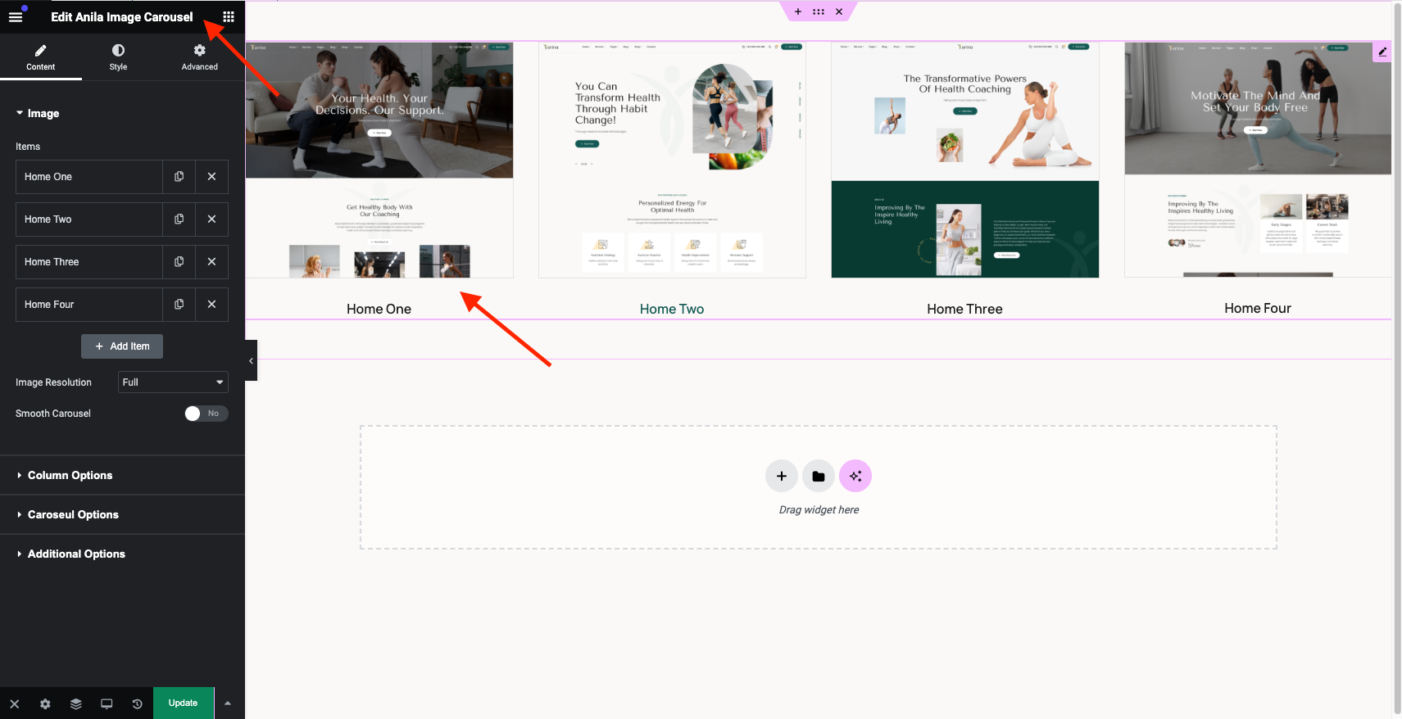Screen dimensions: 1402x719
Task: Toggle the Smooth Carousel switch
Action: pos(206,414)
